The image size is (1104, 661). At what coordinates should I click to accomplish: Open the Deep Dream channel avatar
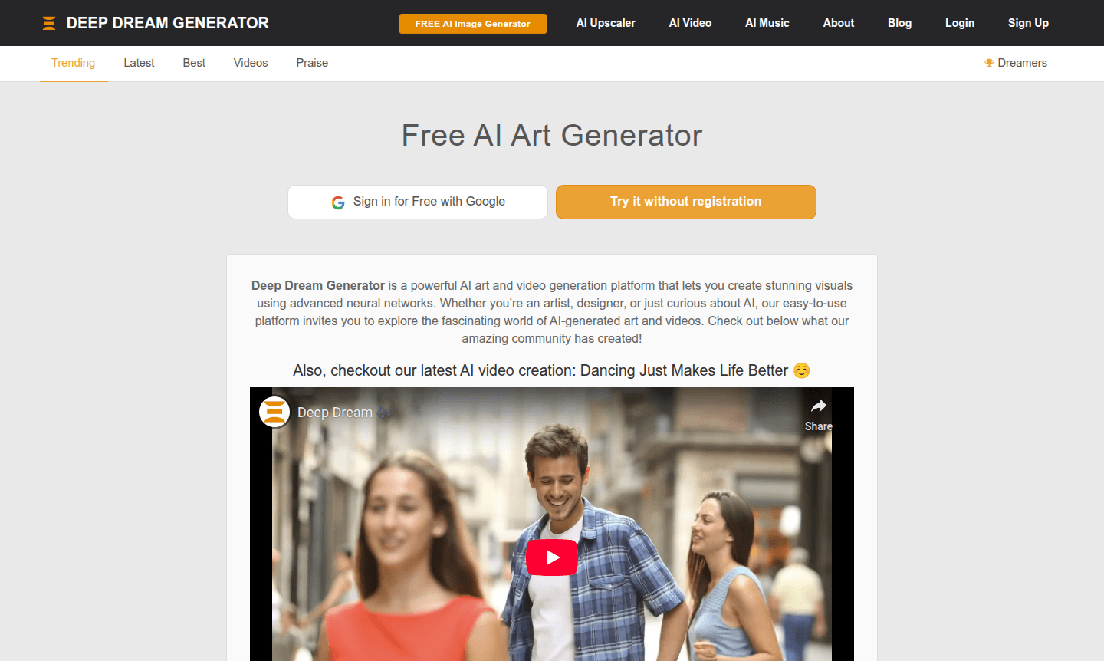click(274, 412)
